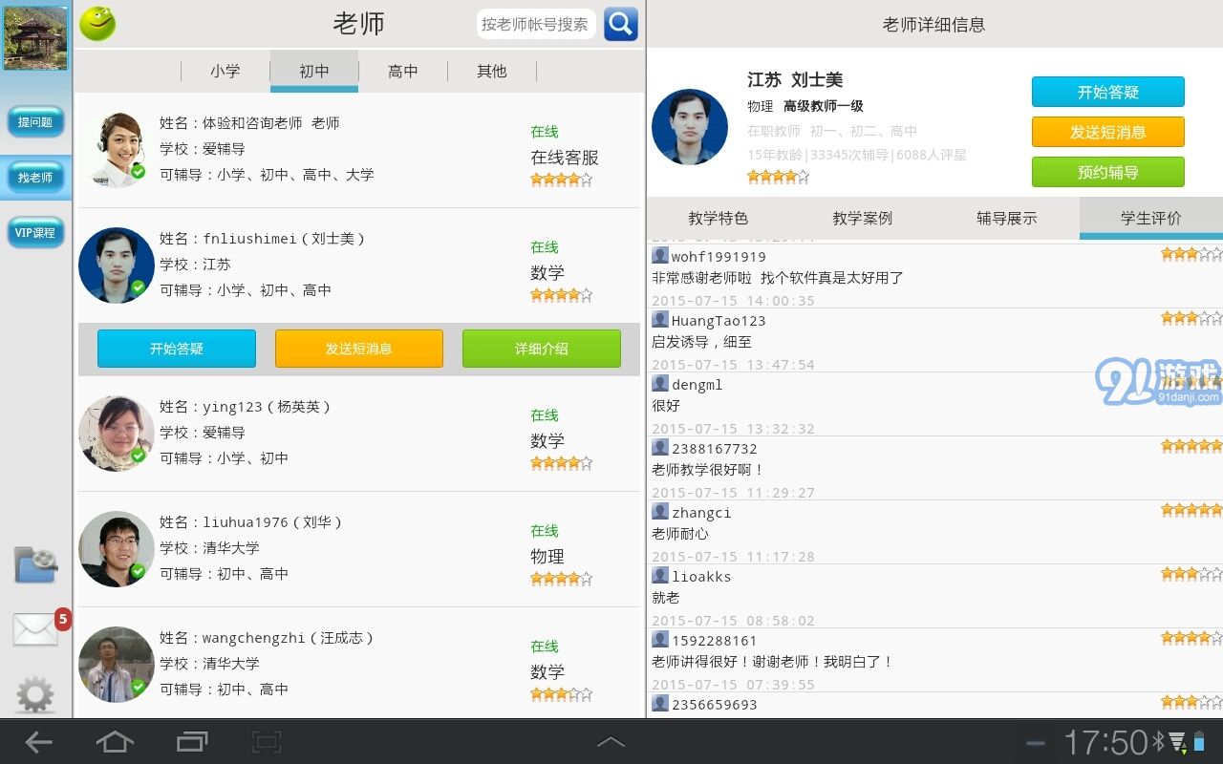The width and height of the screenshot is (1223, 764).
Task: Switch to the 初中 tab
Action: tap(314, 71)
